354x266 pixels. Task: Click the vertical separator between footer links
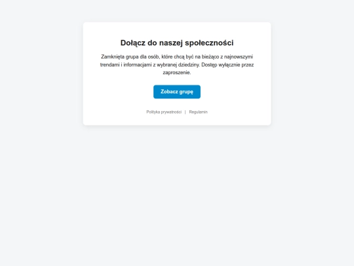(x=186, y=112)
